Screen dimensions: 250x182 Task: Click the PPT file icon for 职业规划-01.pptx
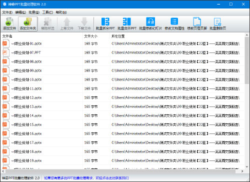(5, 43)
